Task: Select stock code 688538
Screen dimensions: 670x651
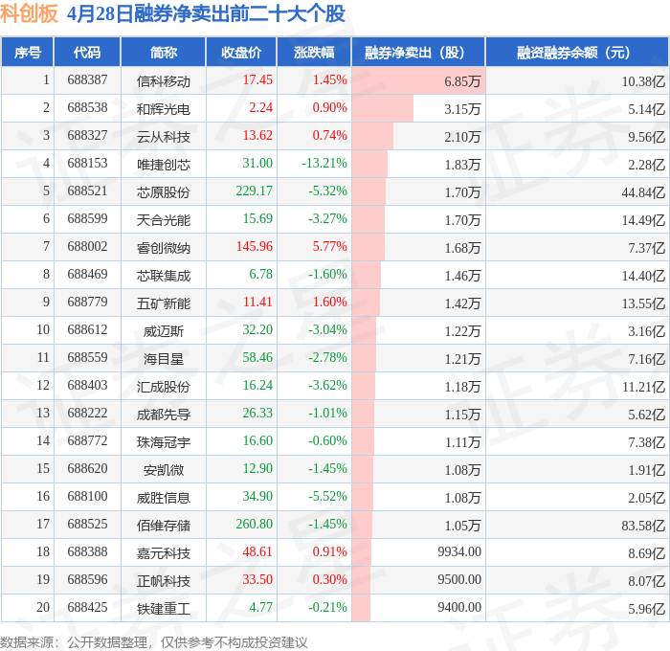Action: pos(87,108)
